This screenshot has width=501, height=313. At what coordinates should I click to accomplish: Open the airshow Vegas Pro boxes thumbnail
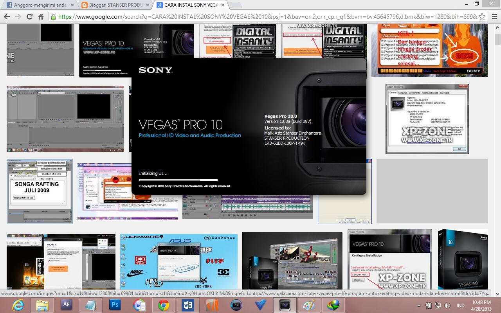pyautogui.click(x=292, y=261)
